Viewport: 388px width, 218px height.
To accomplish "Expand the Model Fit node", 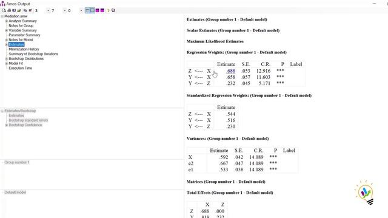I will [7, 64].
